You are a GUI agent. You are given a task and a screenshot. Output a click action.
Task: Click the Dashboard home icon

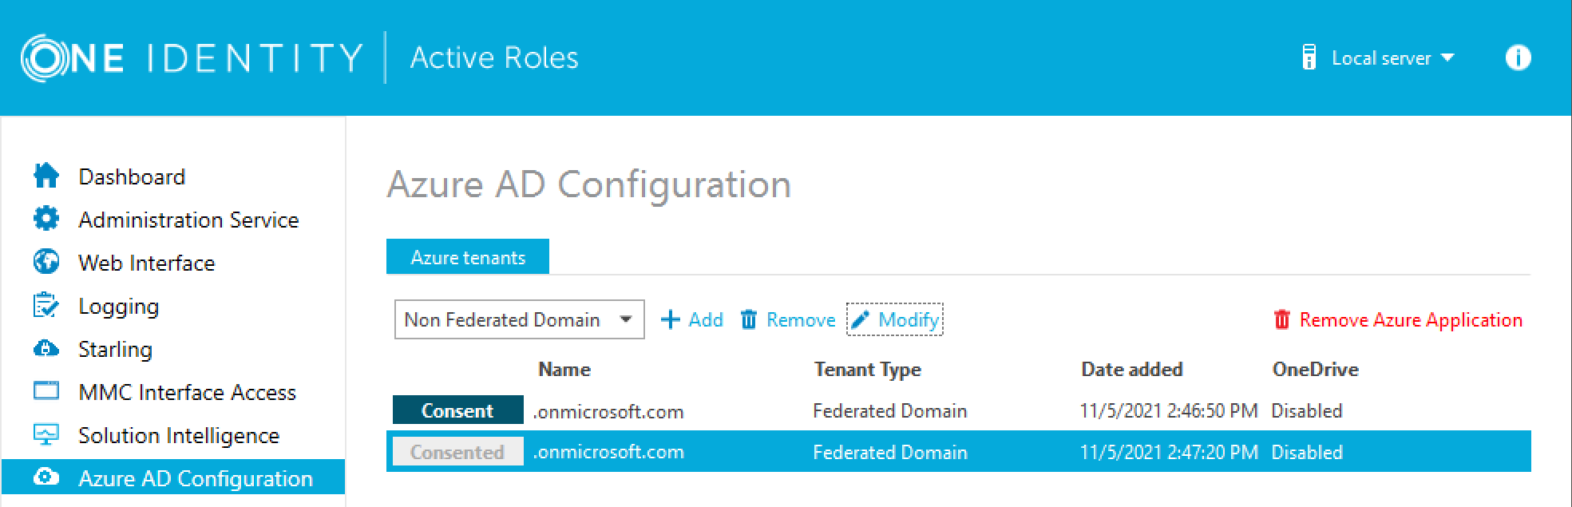click(46, 176)
